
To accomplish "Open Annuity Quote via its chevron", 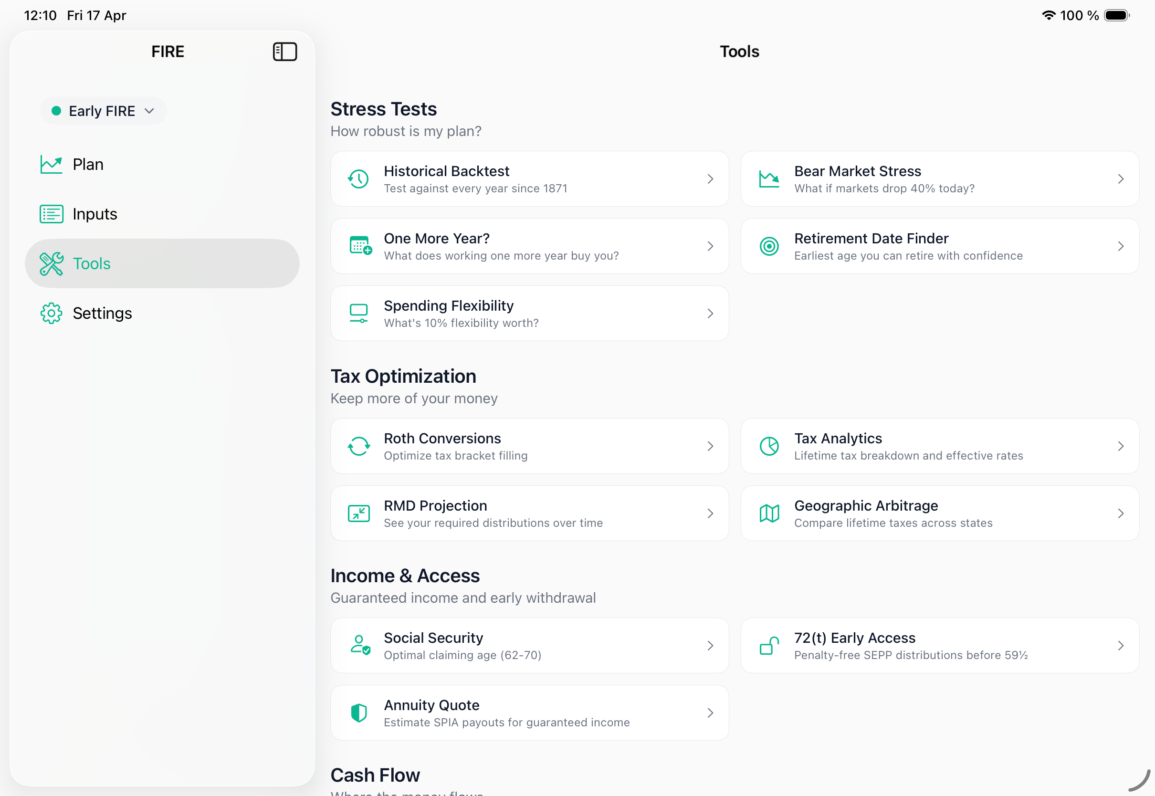I will [x=710, y=712].
